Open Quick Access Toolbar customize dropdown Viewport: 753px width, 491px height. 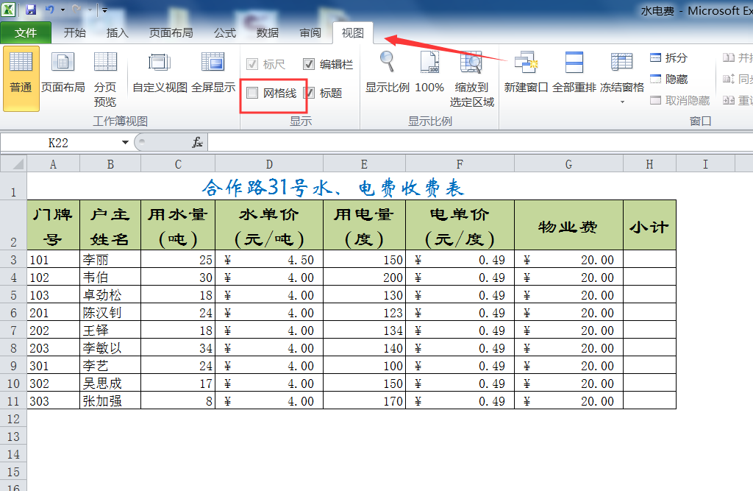click(104, 10)
